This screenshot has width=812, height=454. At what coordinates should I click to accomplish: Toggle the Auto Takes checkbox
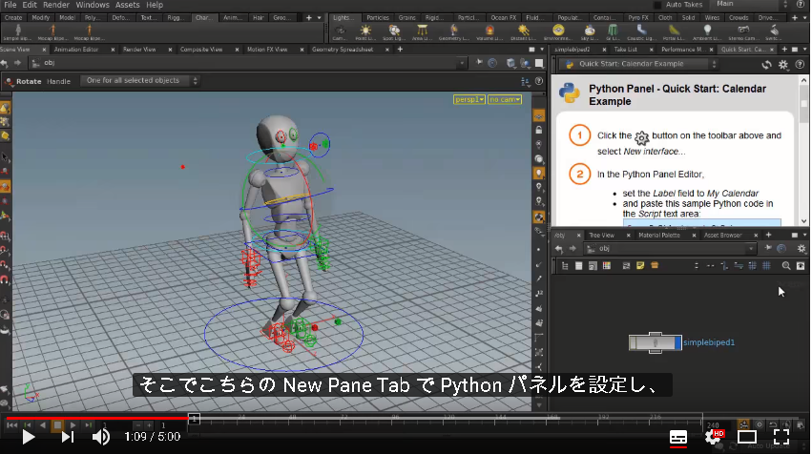tap(657, 5)
